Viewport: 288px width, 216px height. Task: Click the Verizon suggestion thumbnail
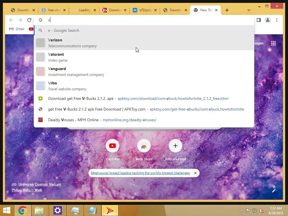click(x=40, y=43)
